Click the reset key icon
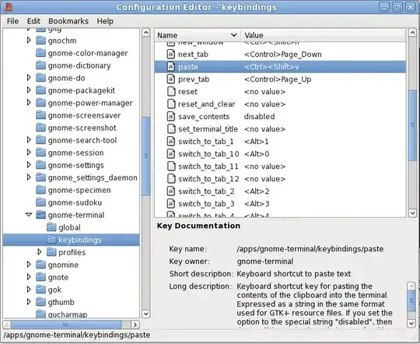Screen dimensions: 420x344 (171, 92)
